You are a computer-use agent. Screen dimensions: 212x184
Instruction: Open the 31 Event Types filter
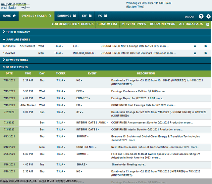click(x=133, y=24)
